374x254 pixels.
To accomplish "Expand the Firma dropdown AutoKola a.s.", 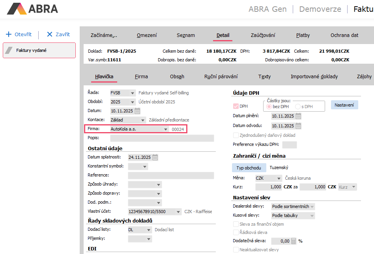I will tap(166, 129).
